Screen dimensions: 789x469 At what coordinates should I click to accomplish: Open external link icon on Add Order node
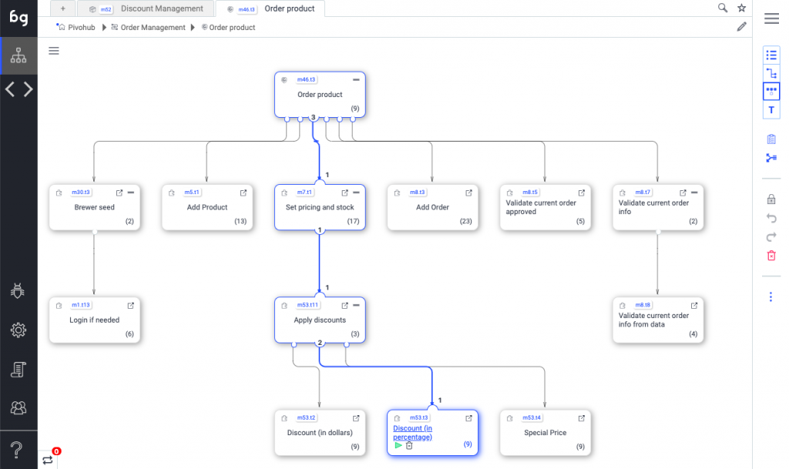click(x=468, y=193)
